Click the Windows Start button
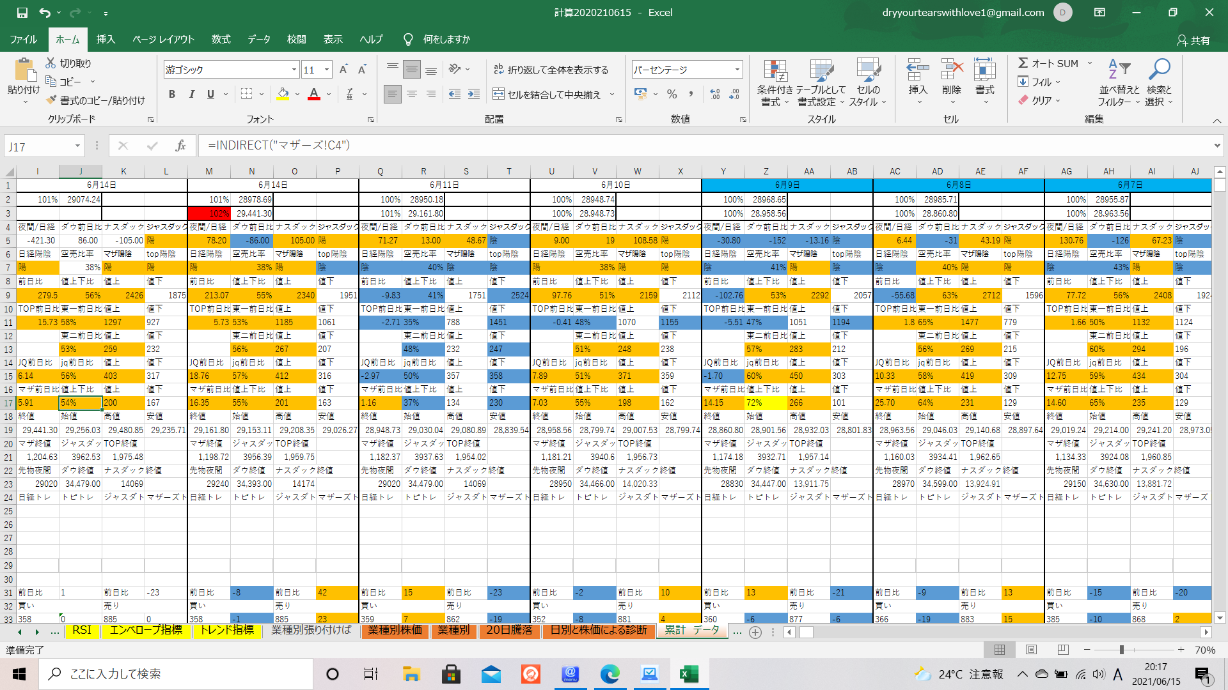The height and width of the screenshot is (690, 1228). pyautogui.click(x=19, y=674)
